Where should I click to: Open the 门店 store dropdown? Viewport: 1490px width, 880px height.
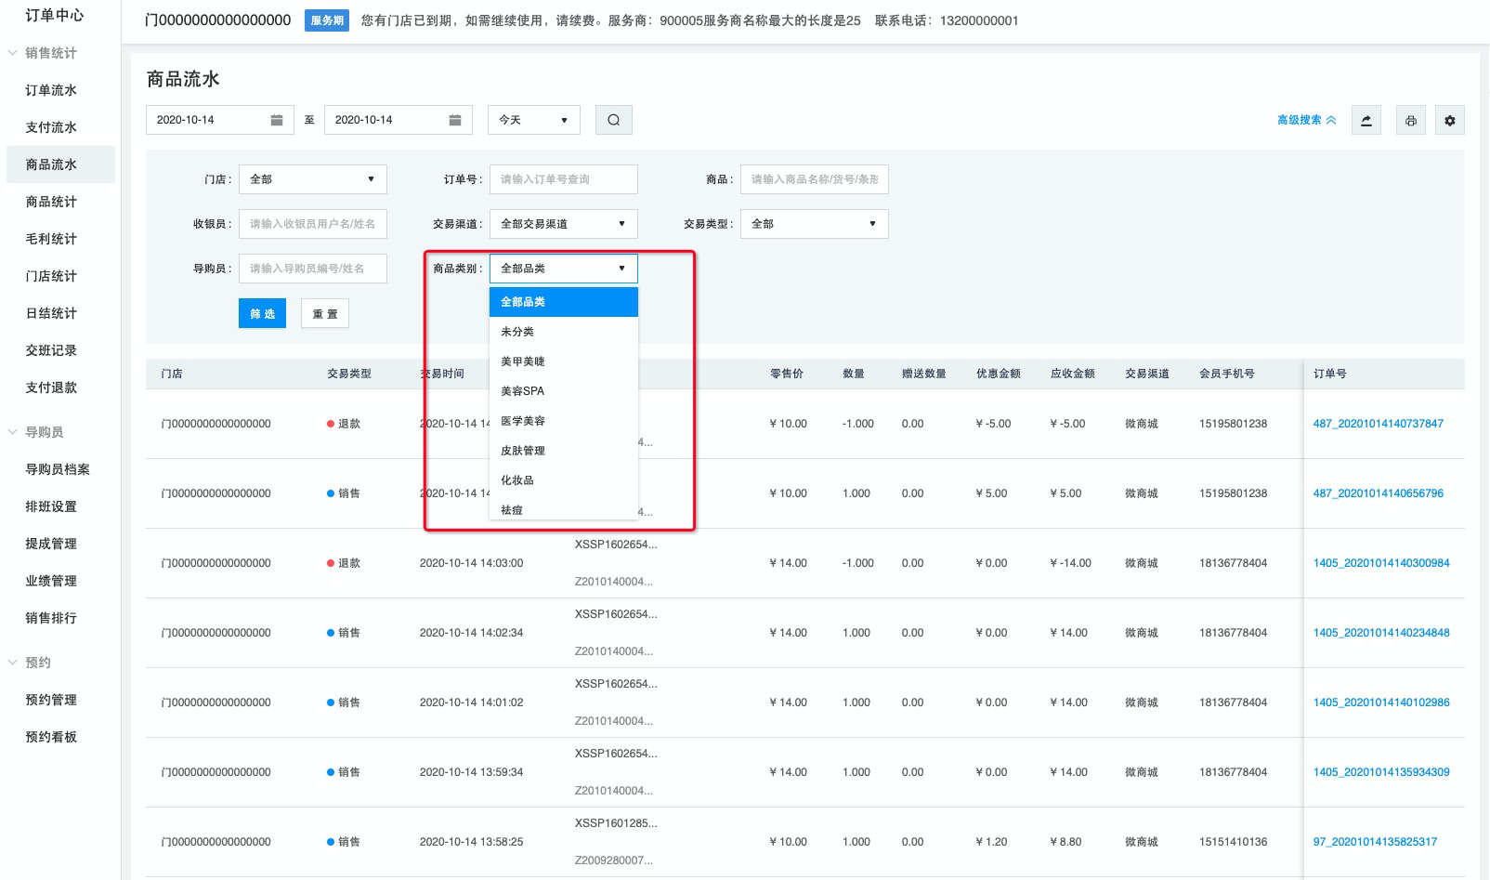pyautogui.click(x=312, y=179)
